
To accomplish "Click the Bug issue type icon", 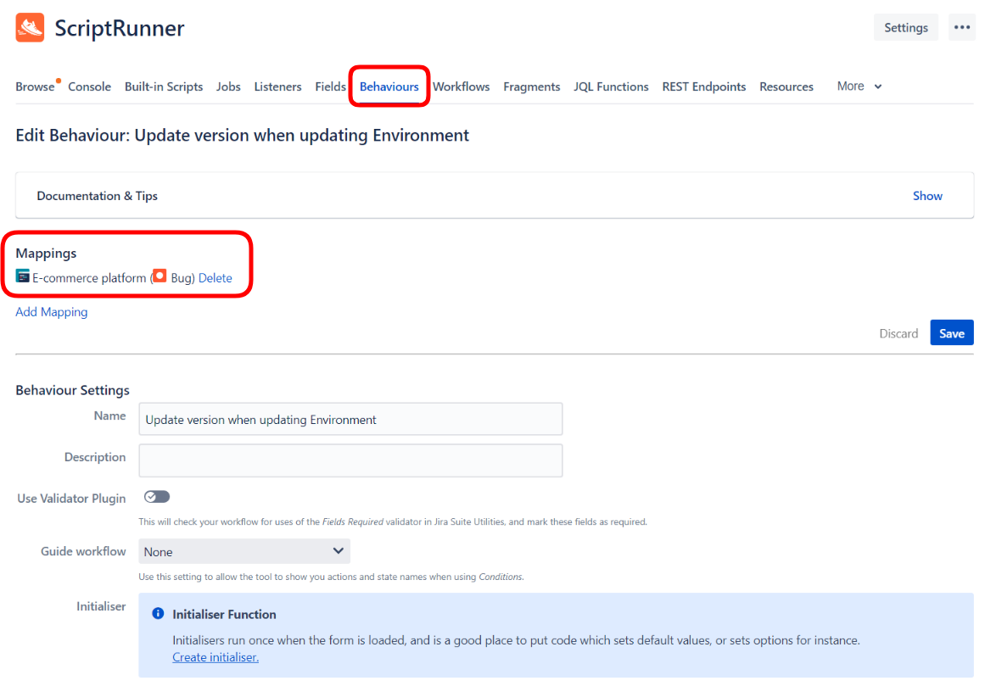I will point(160,276).
